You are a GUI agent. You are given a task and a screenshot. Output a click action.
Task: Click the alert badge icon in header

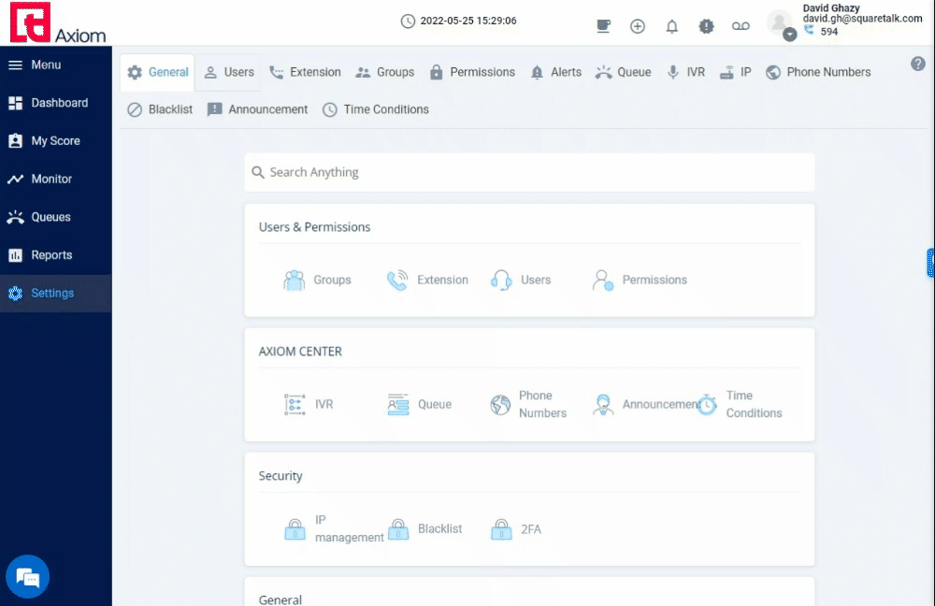[x=706, y=26]
